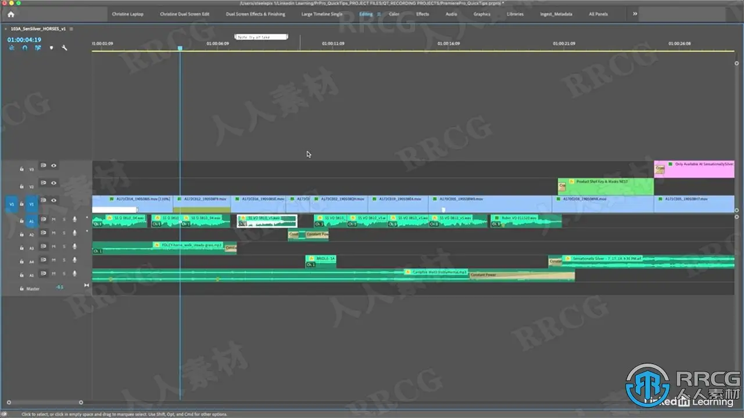Open Dual Screen Effects & Finishing workspace
This screenshot has width=744, height=418.
tap(255, 14)
